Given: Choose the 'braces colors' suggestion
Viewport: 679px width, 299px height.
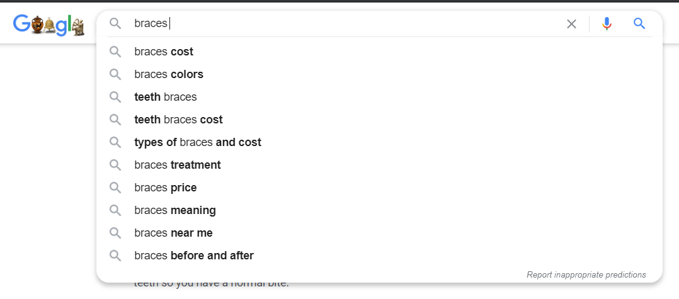Looking at the screenshot, I should point(169,74).
